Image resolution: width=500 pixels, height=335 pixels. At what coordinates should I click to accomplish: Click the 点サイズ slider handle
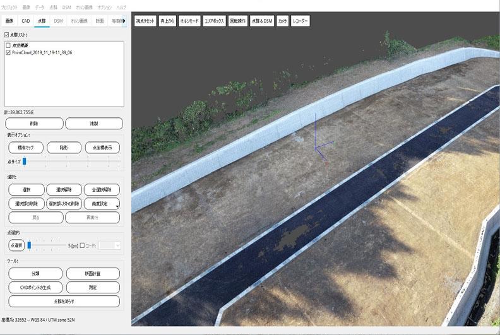coord(25,162)
